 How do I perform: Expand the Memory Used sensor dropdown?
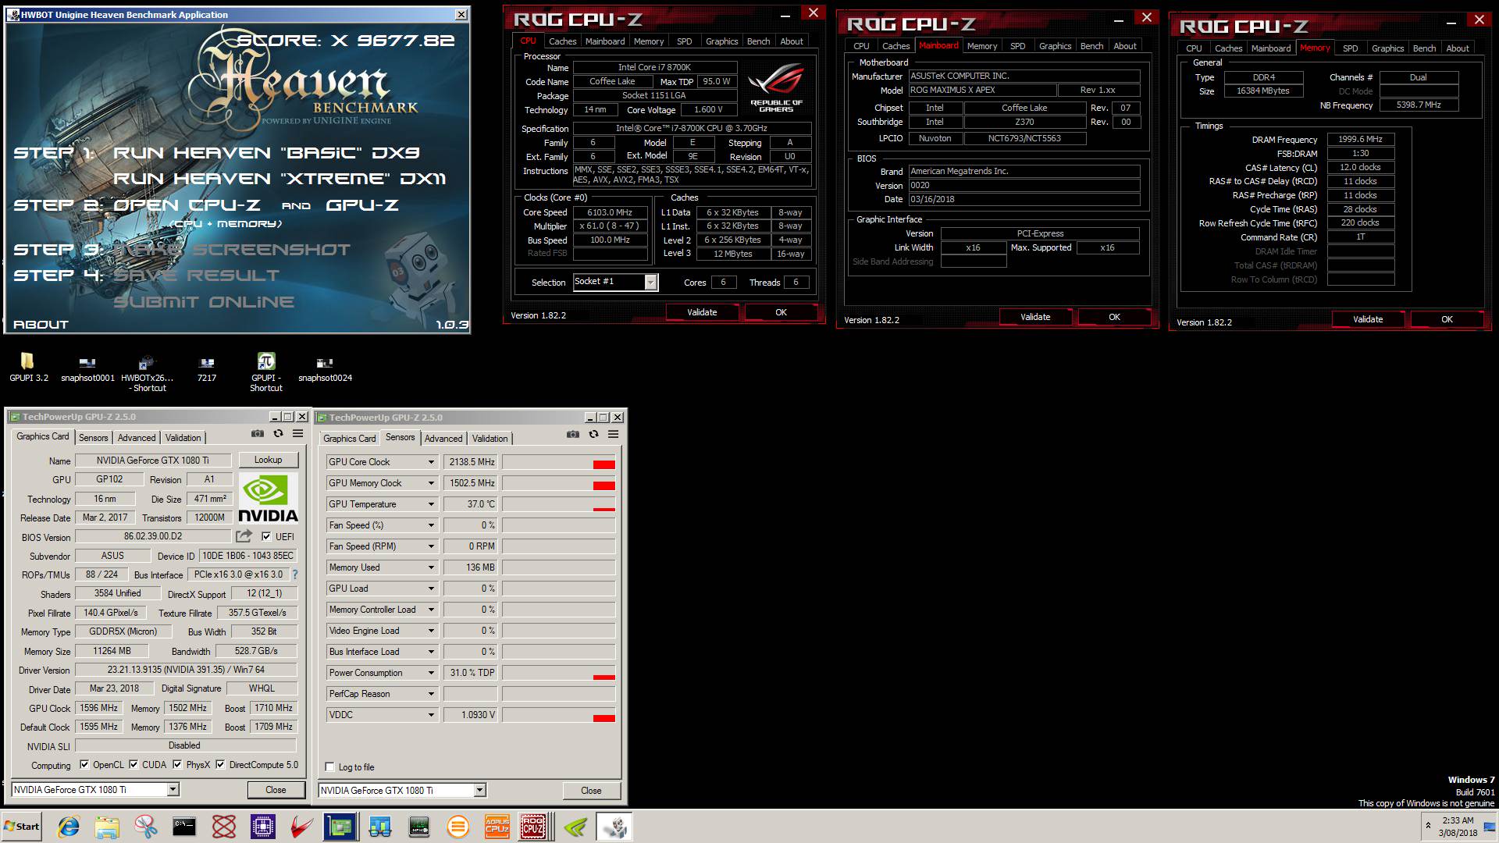(430, 567)
